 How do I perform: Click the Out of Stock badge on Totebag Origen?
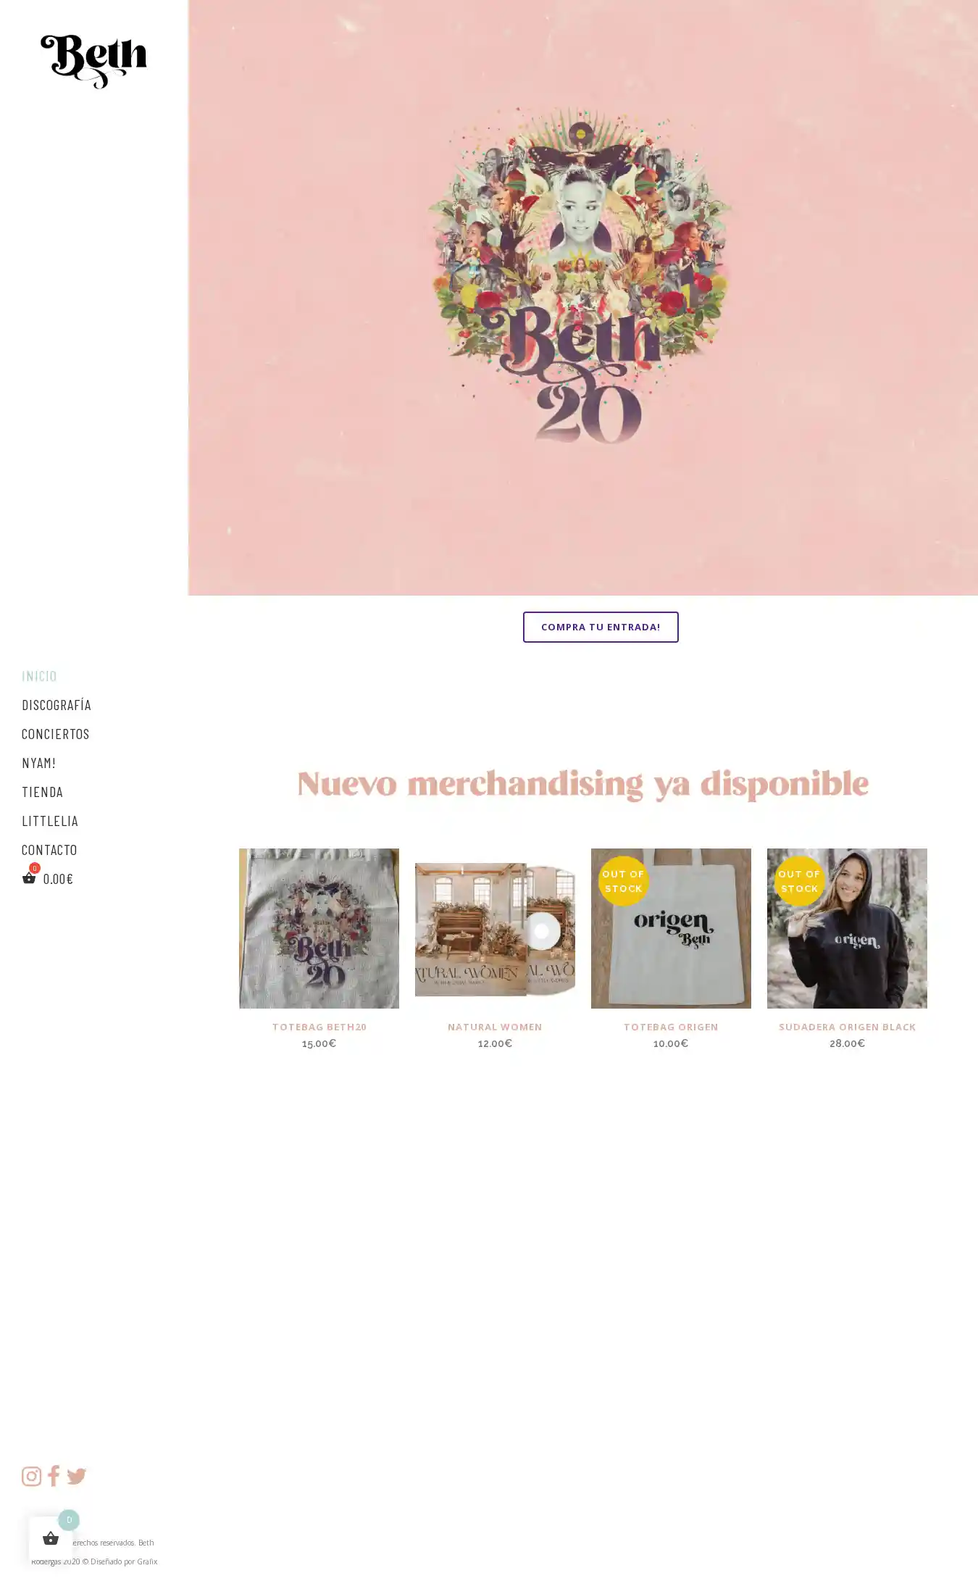point(623,880)
